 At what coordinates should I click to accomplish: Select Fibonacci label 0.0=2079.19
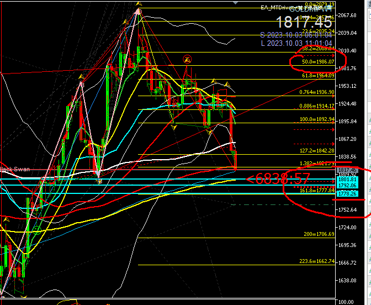[320, 4]
